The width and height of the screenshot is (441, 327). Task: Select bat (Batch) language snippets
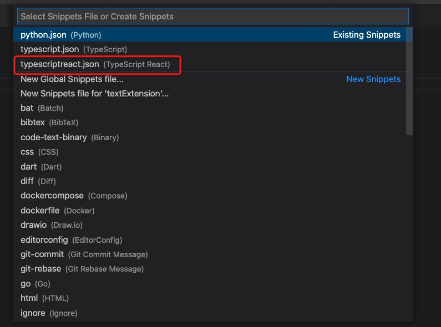coord(42,108)
